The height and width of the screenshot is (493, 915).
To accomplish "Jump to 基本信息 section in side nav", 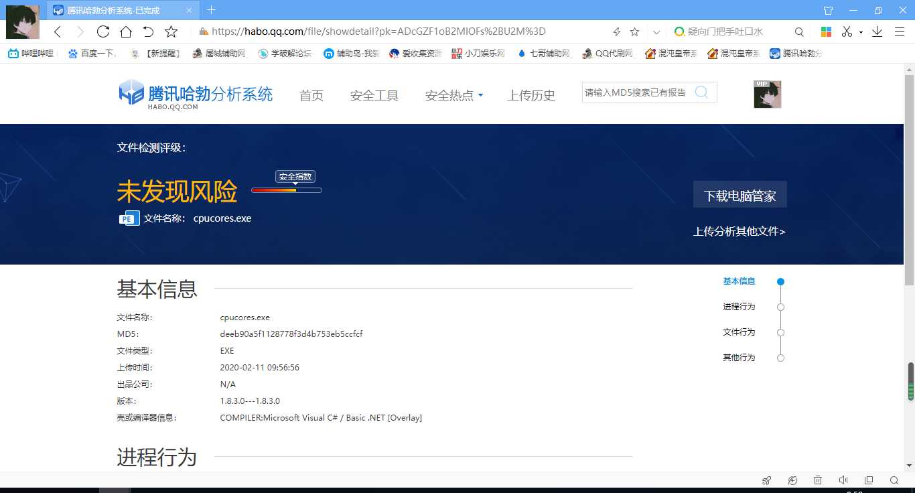I will [739, 281].
